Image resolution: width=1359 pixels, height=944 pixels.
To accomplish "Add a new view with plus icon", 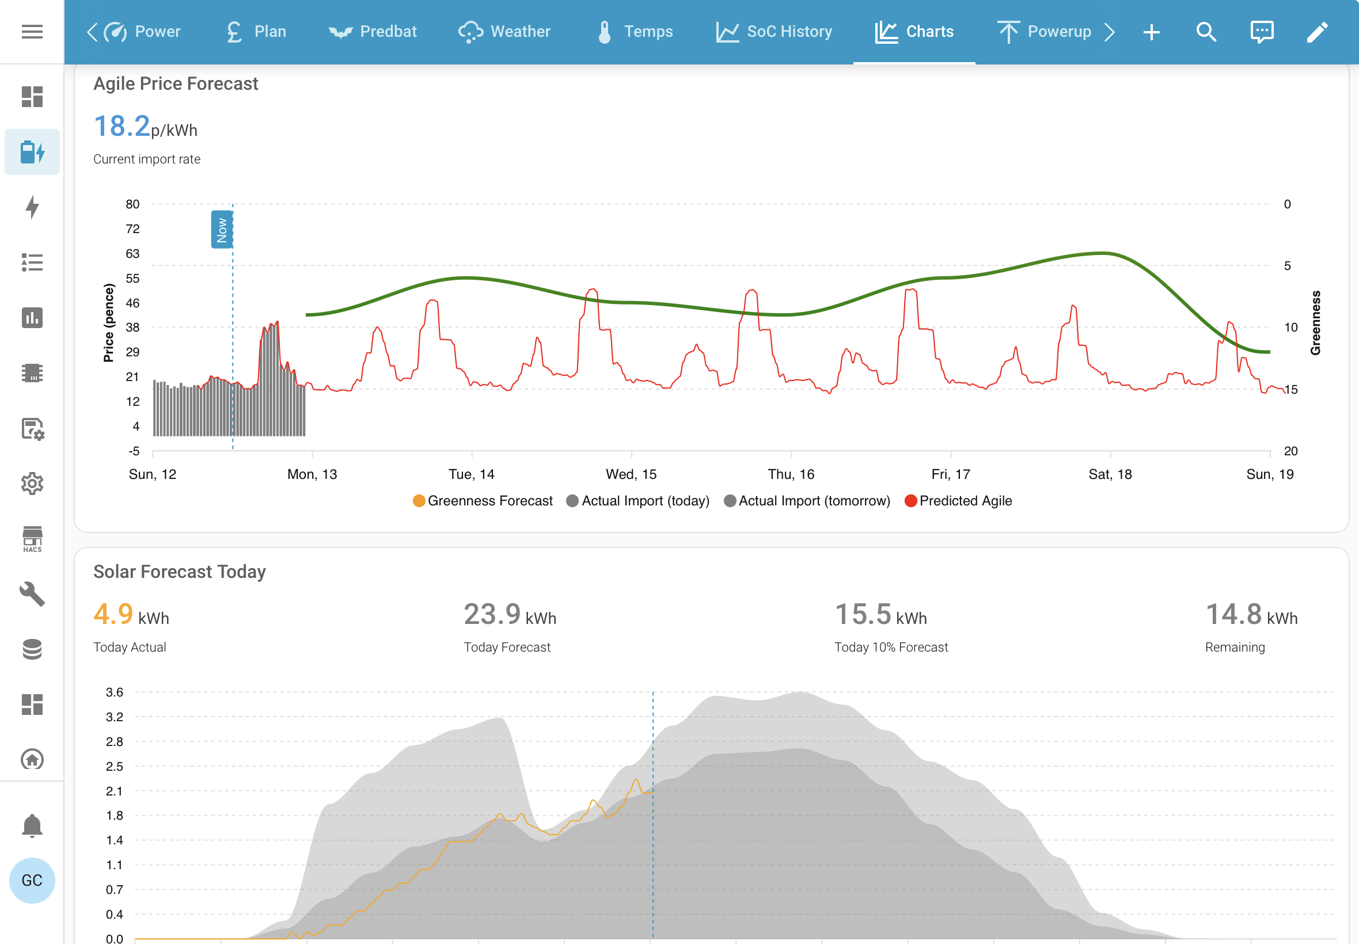I will pos(1151,31).
